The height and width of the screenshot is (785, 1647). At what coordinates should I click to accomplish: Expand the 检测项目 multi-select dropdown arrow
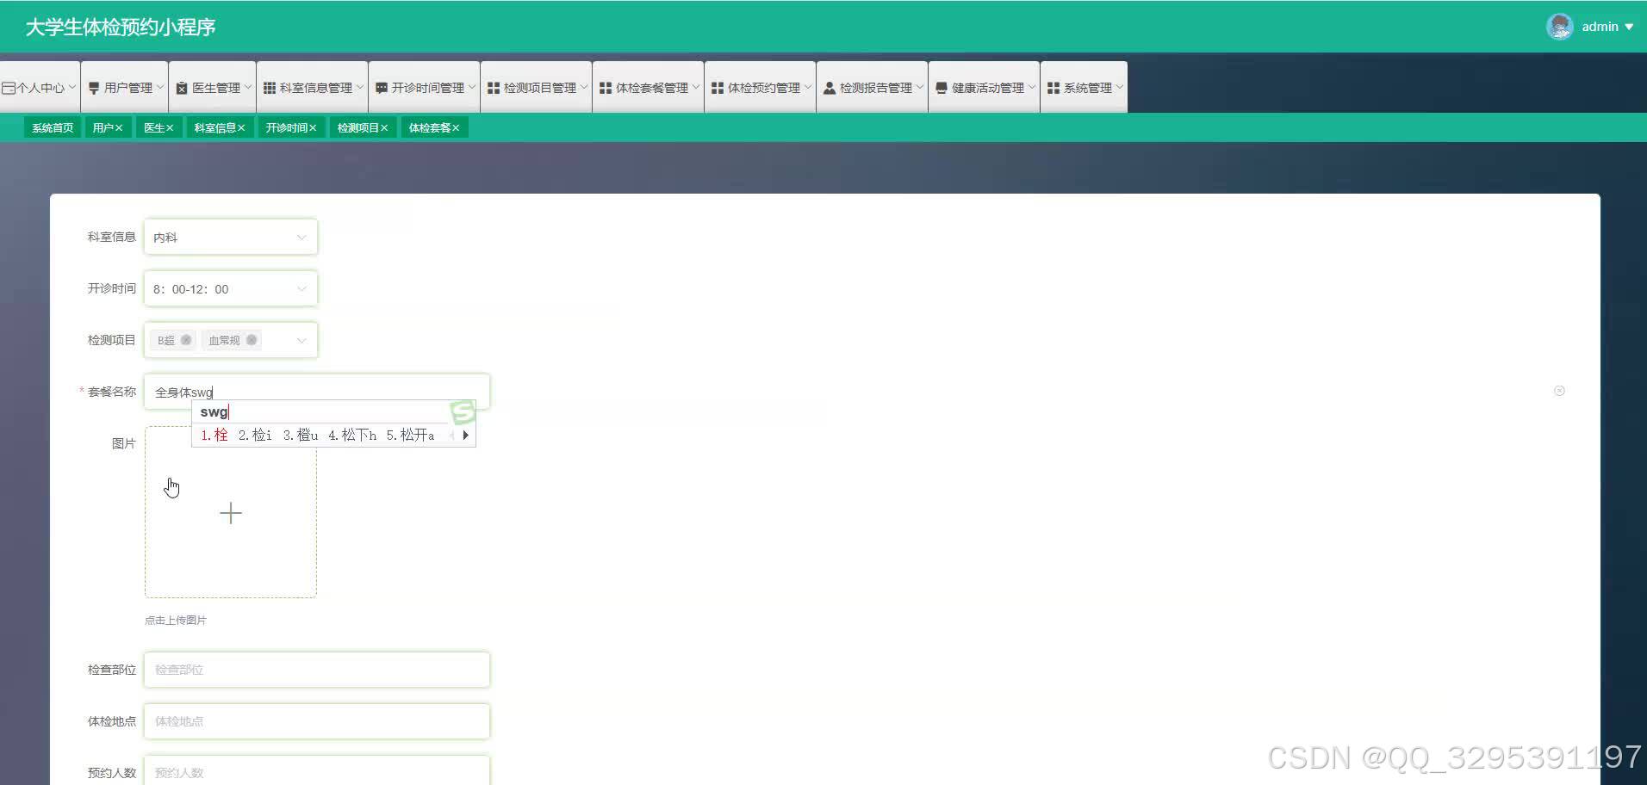(301, 341)
